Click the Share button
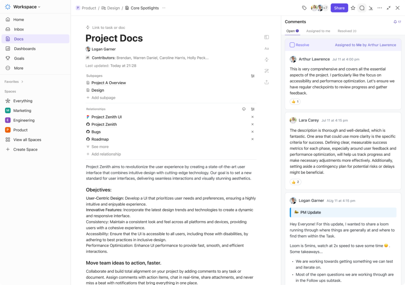405x285 pixels. [339, 8]
